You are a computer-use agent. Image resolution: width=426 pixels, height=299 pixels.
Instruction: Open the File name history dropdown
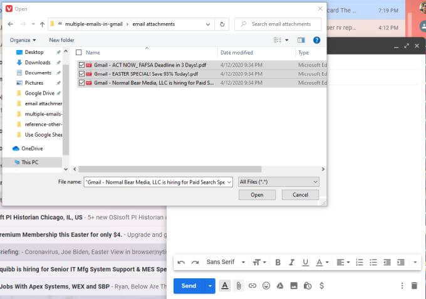(229, 182)
